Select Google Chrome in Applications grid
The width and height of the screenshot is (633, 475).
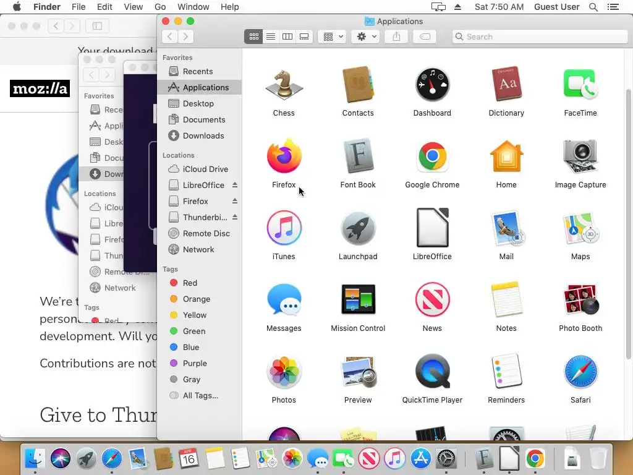click(x=432, y=156)
